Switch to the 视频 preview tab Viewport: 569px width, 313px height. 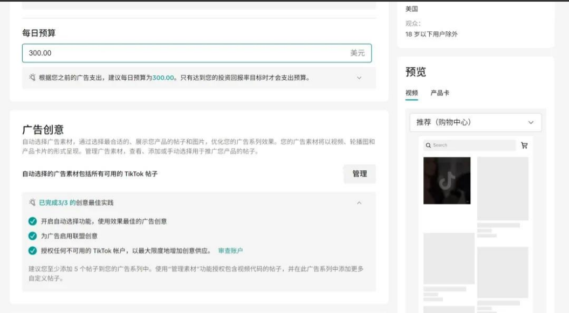pyautogui.click(x=412, y=93)
